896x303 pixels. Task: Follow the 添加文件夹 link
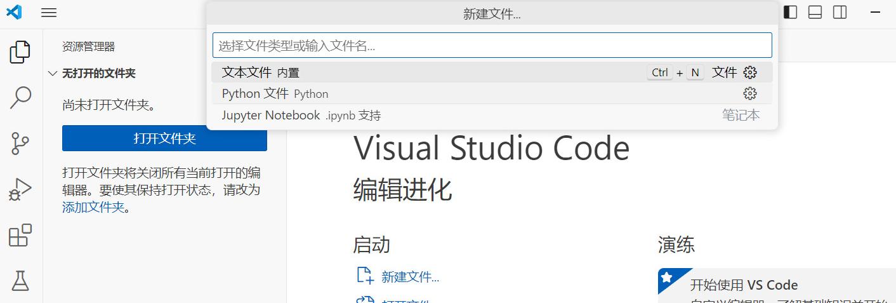pyautogui.click(x=93, y=207)
